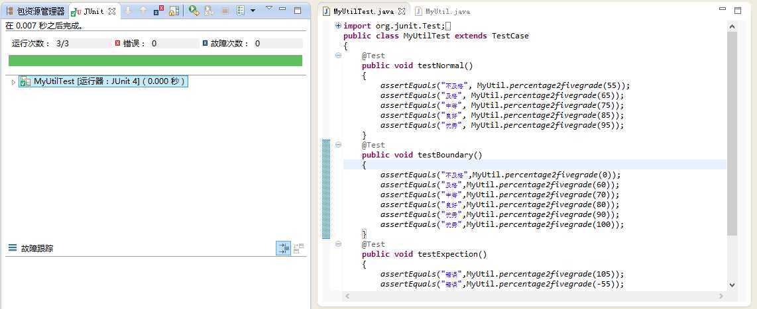Click the green test progress bar
757x309 pixels.
tap(156, 60)
